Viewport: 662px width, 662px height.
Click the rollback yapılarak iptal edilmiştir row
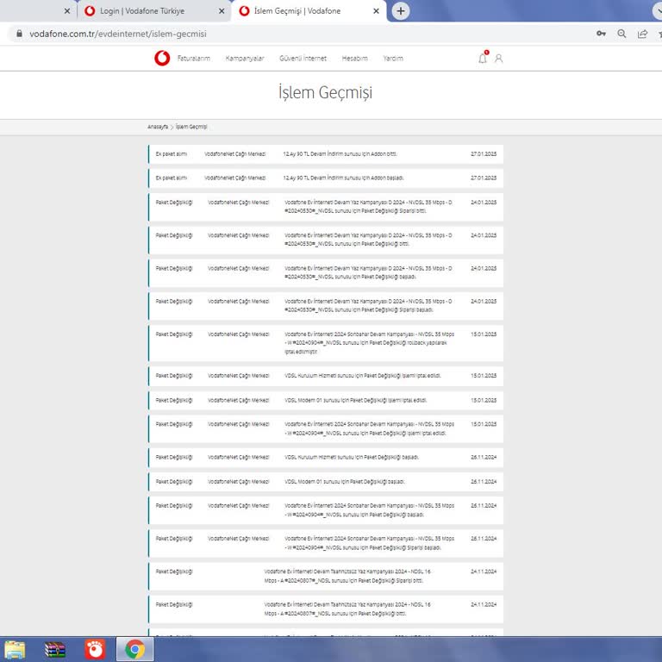coord(326,343)
